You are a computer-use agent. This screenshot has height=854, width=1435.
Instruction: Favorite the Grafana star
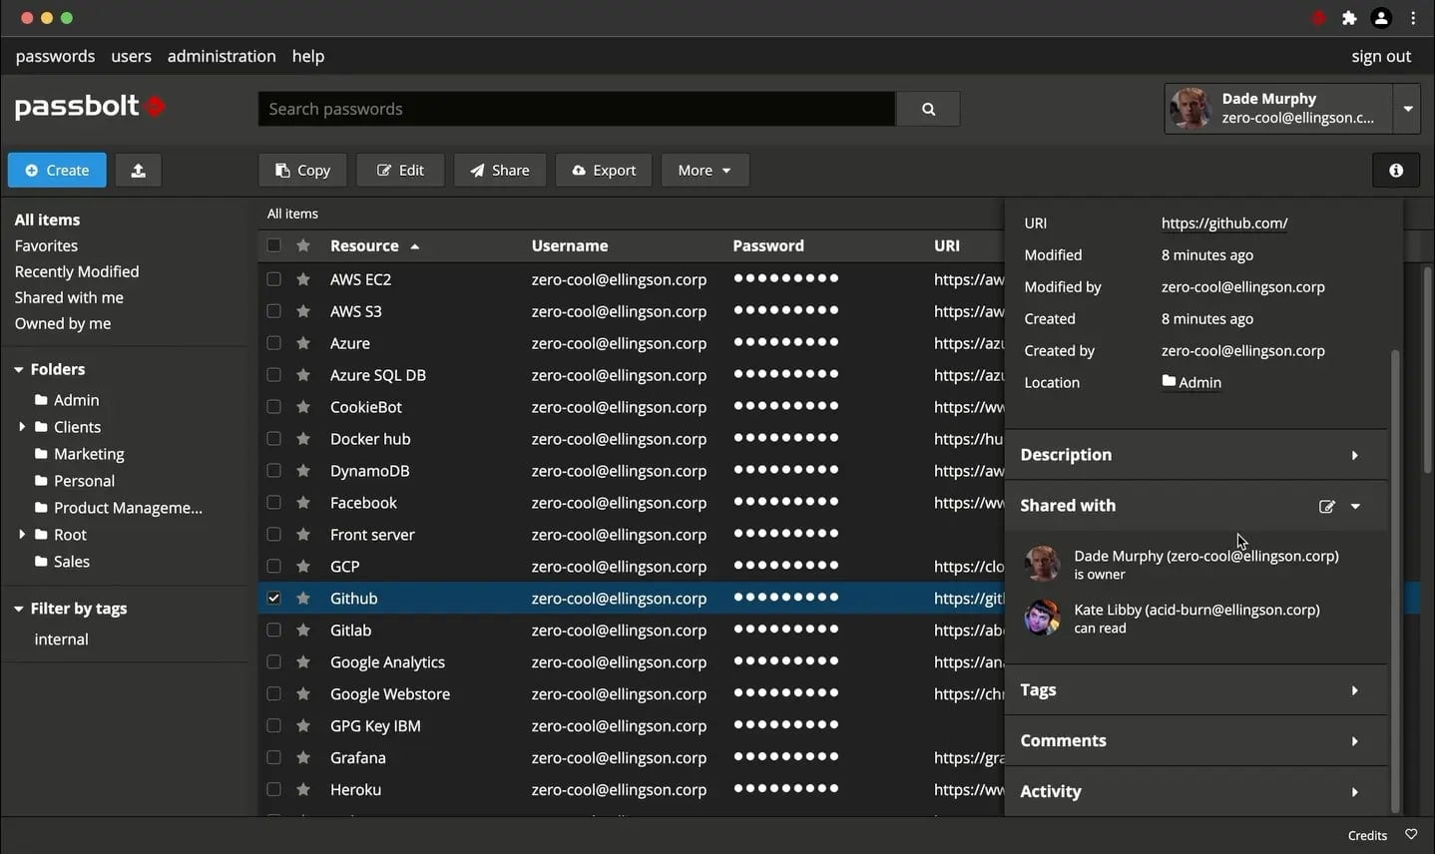pos(303,758)
